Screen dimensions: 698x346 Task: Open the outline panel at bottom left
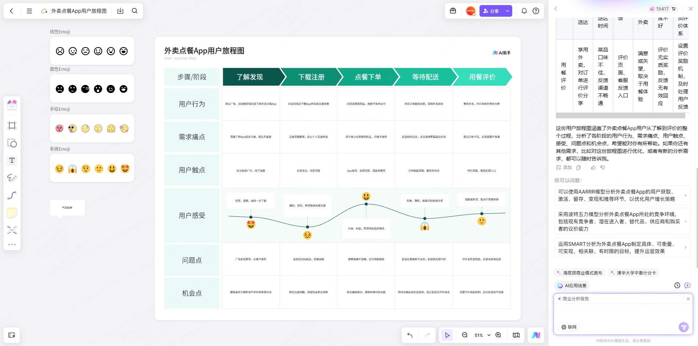click(x=12, y=335)
